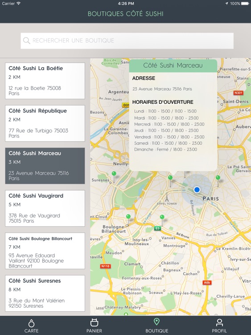The image size is (251, 335).
Task: Select the Côté Sushi Boulogne Billancourt card
Action: pos(45,251)
